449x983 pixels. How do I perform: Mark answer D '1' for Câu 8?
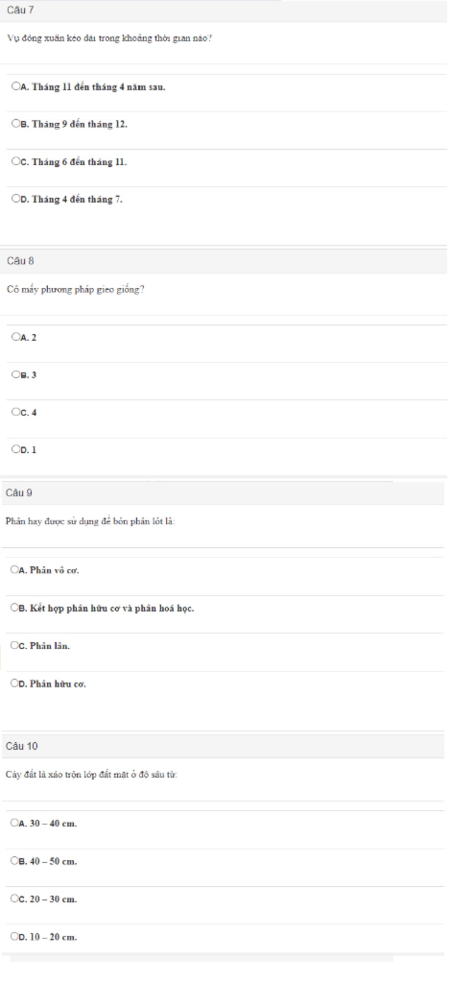pos(16,449)
